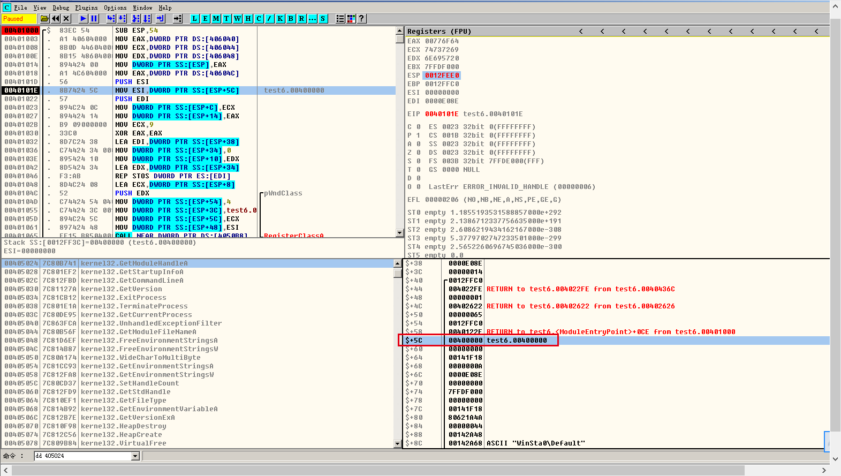
Task: Open Breakpoints window with B button
Action: pos(291,19)
